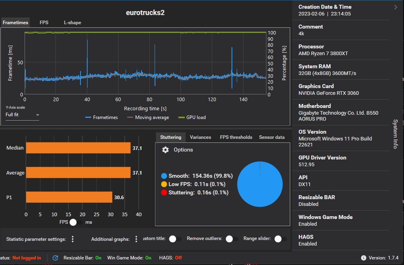Click Resizable Bar On in status bar
Image resolution: width=404 pixels, height=265 pixels.
coord(82,258)
